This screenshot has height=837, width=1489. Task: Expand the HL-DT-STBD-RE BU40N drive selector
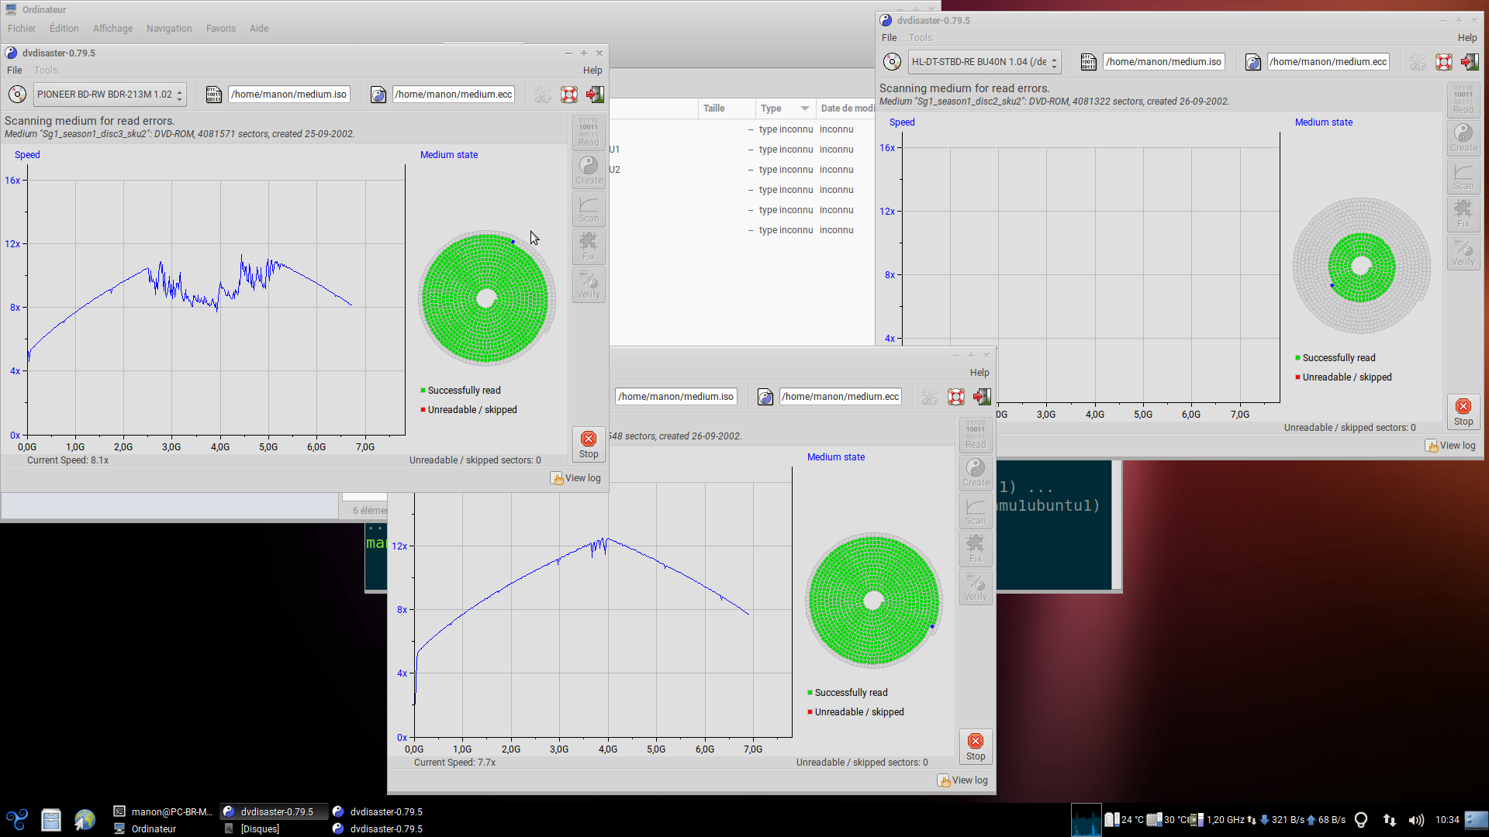pyautogui.click(x=984, y=62)
